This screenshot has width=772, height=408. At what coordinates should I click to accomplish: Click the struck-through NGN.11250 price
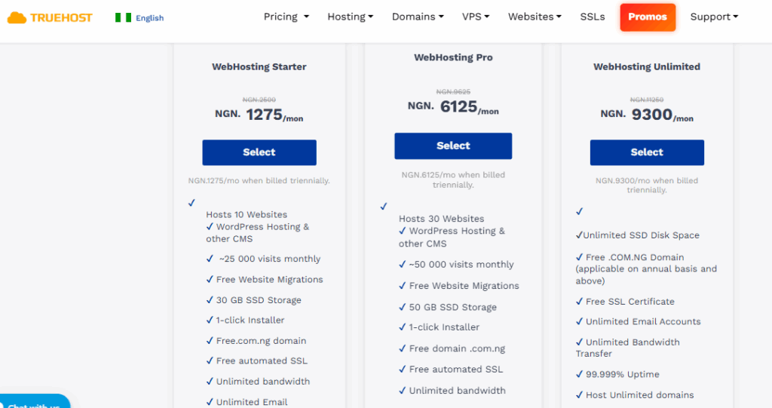pos(647,100)
